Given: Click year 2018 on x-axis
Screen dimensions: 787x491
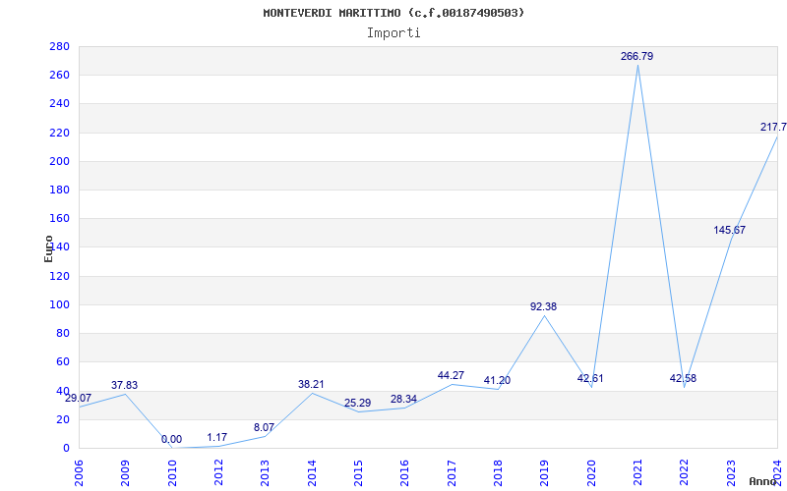Looking at the screenshot, I should click(x=499, y=472).
